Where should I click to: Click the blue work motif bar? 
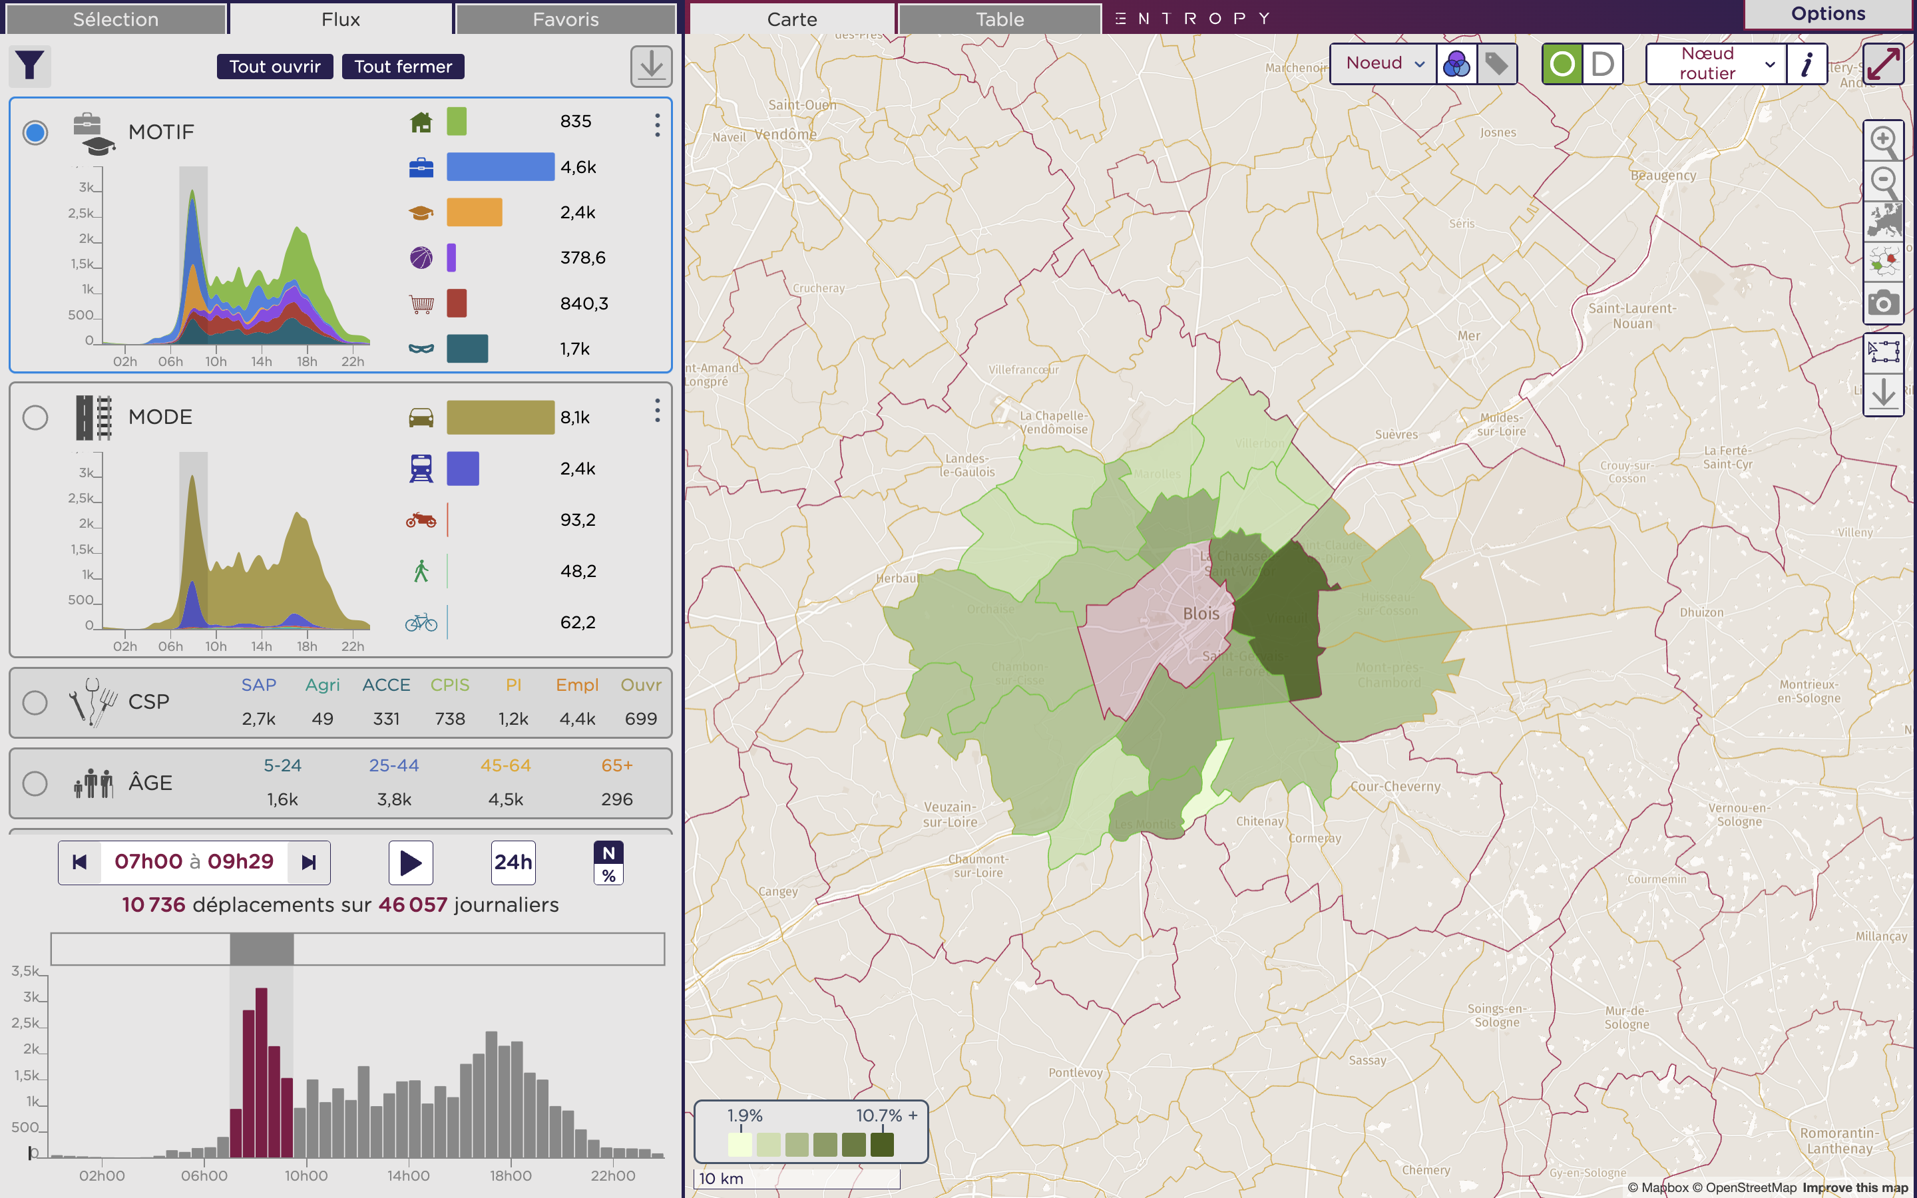pos(501,167)
